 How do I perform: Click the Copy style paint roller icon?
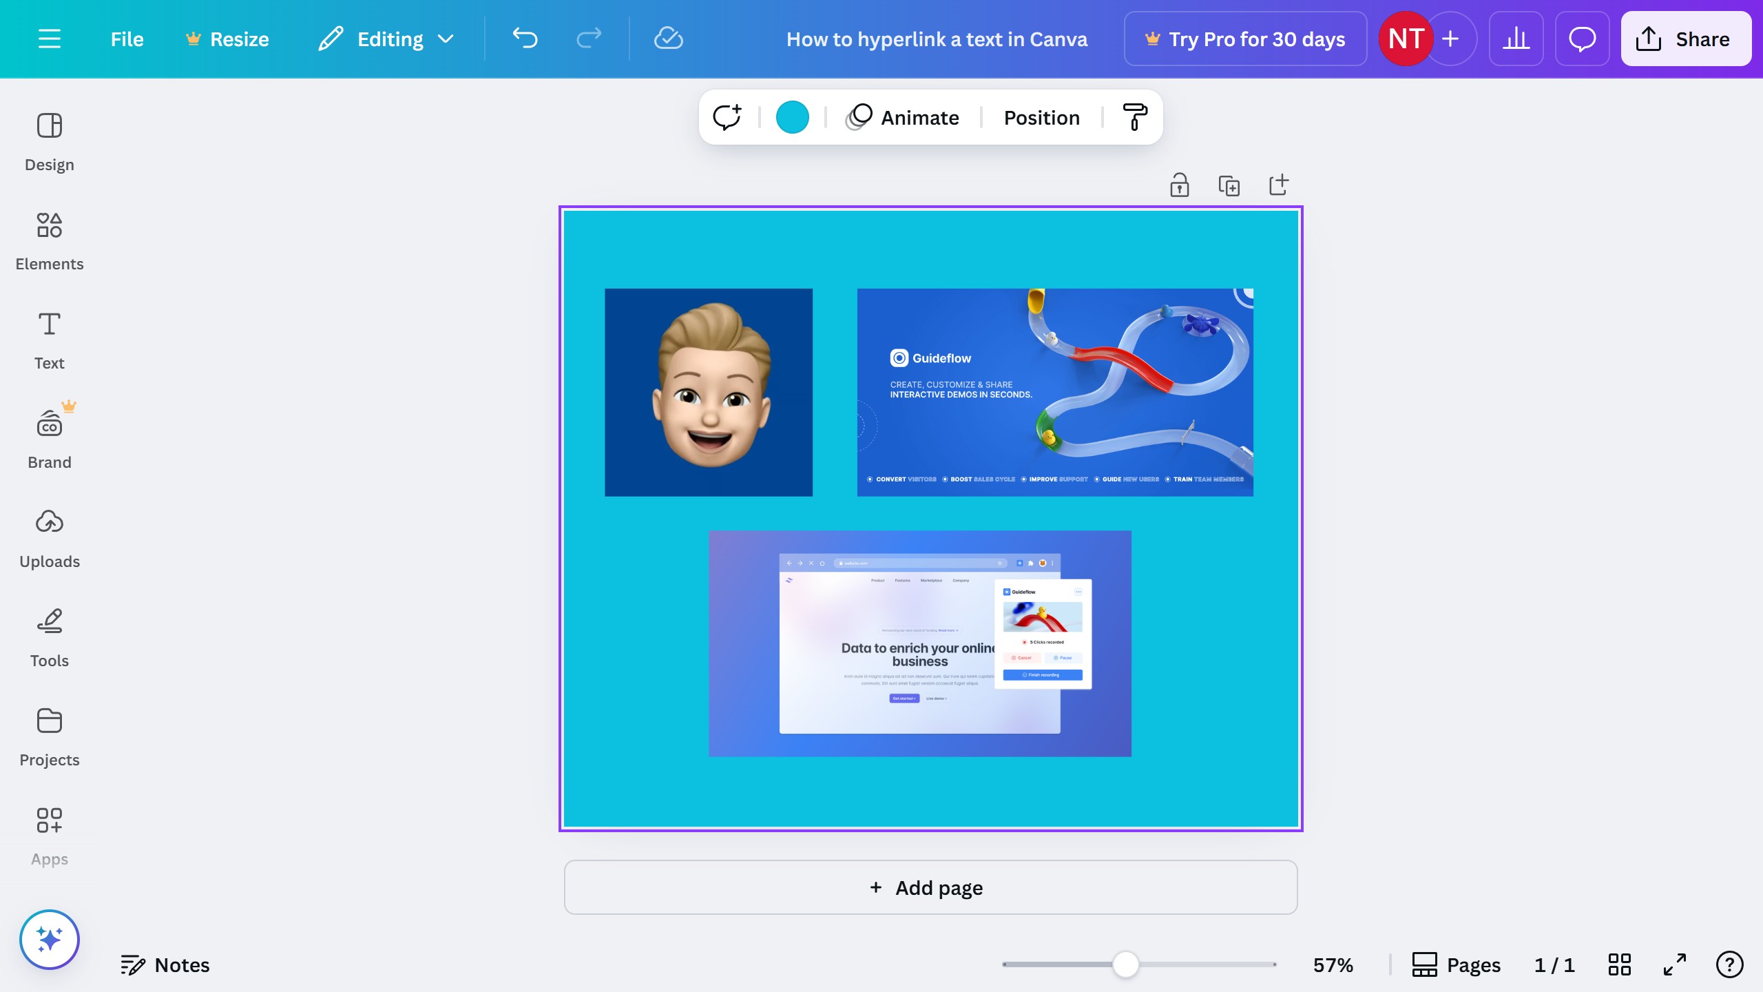tap(1134, 117)
